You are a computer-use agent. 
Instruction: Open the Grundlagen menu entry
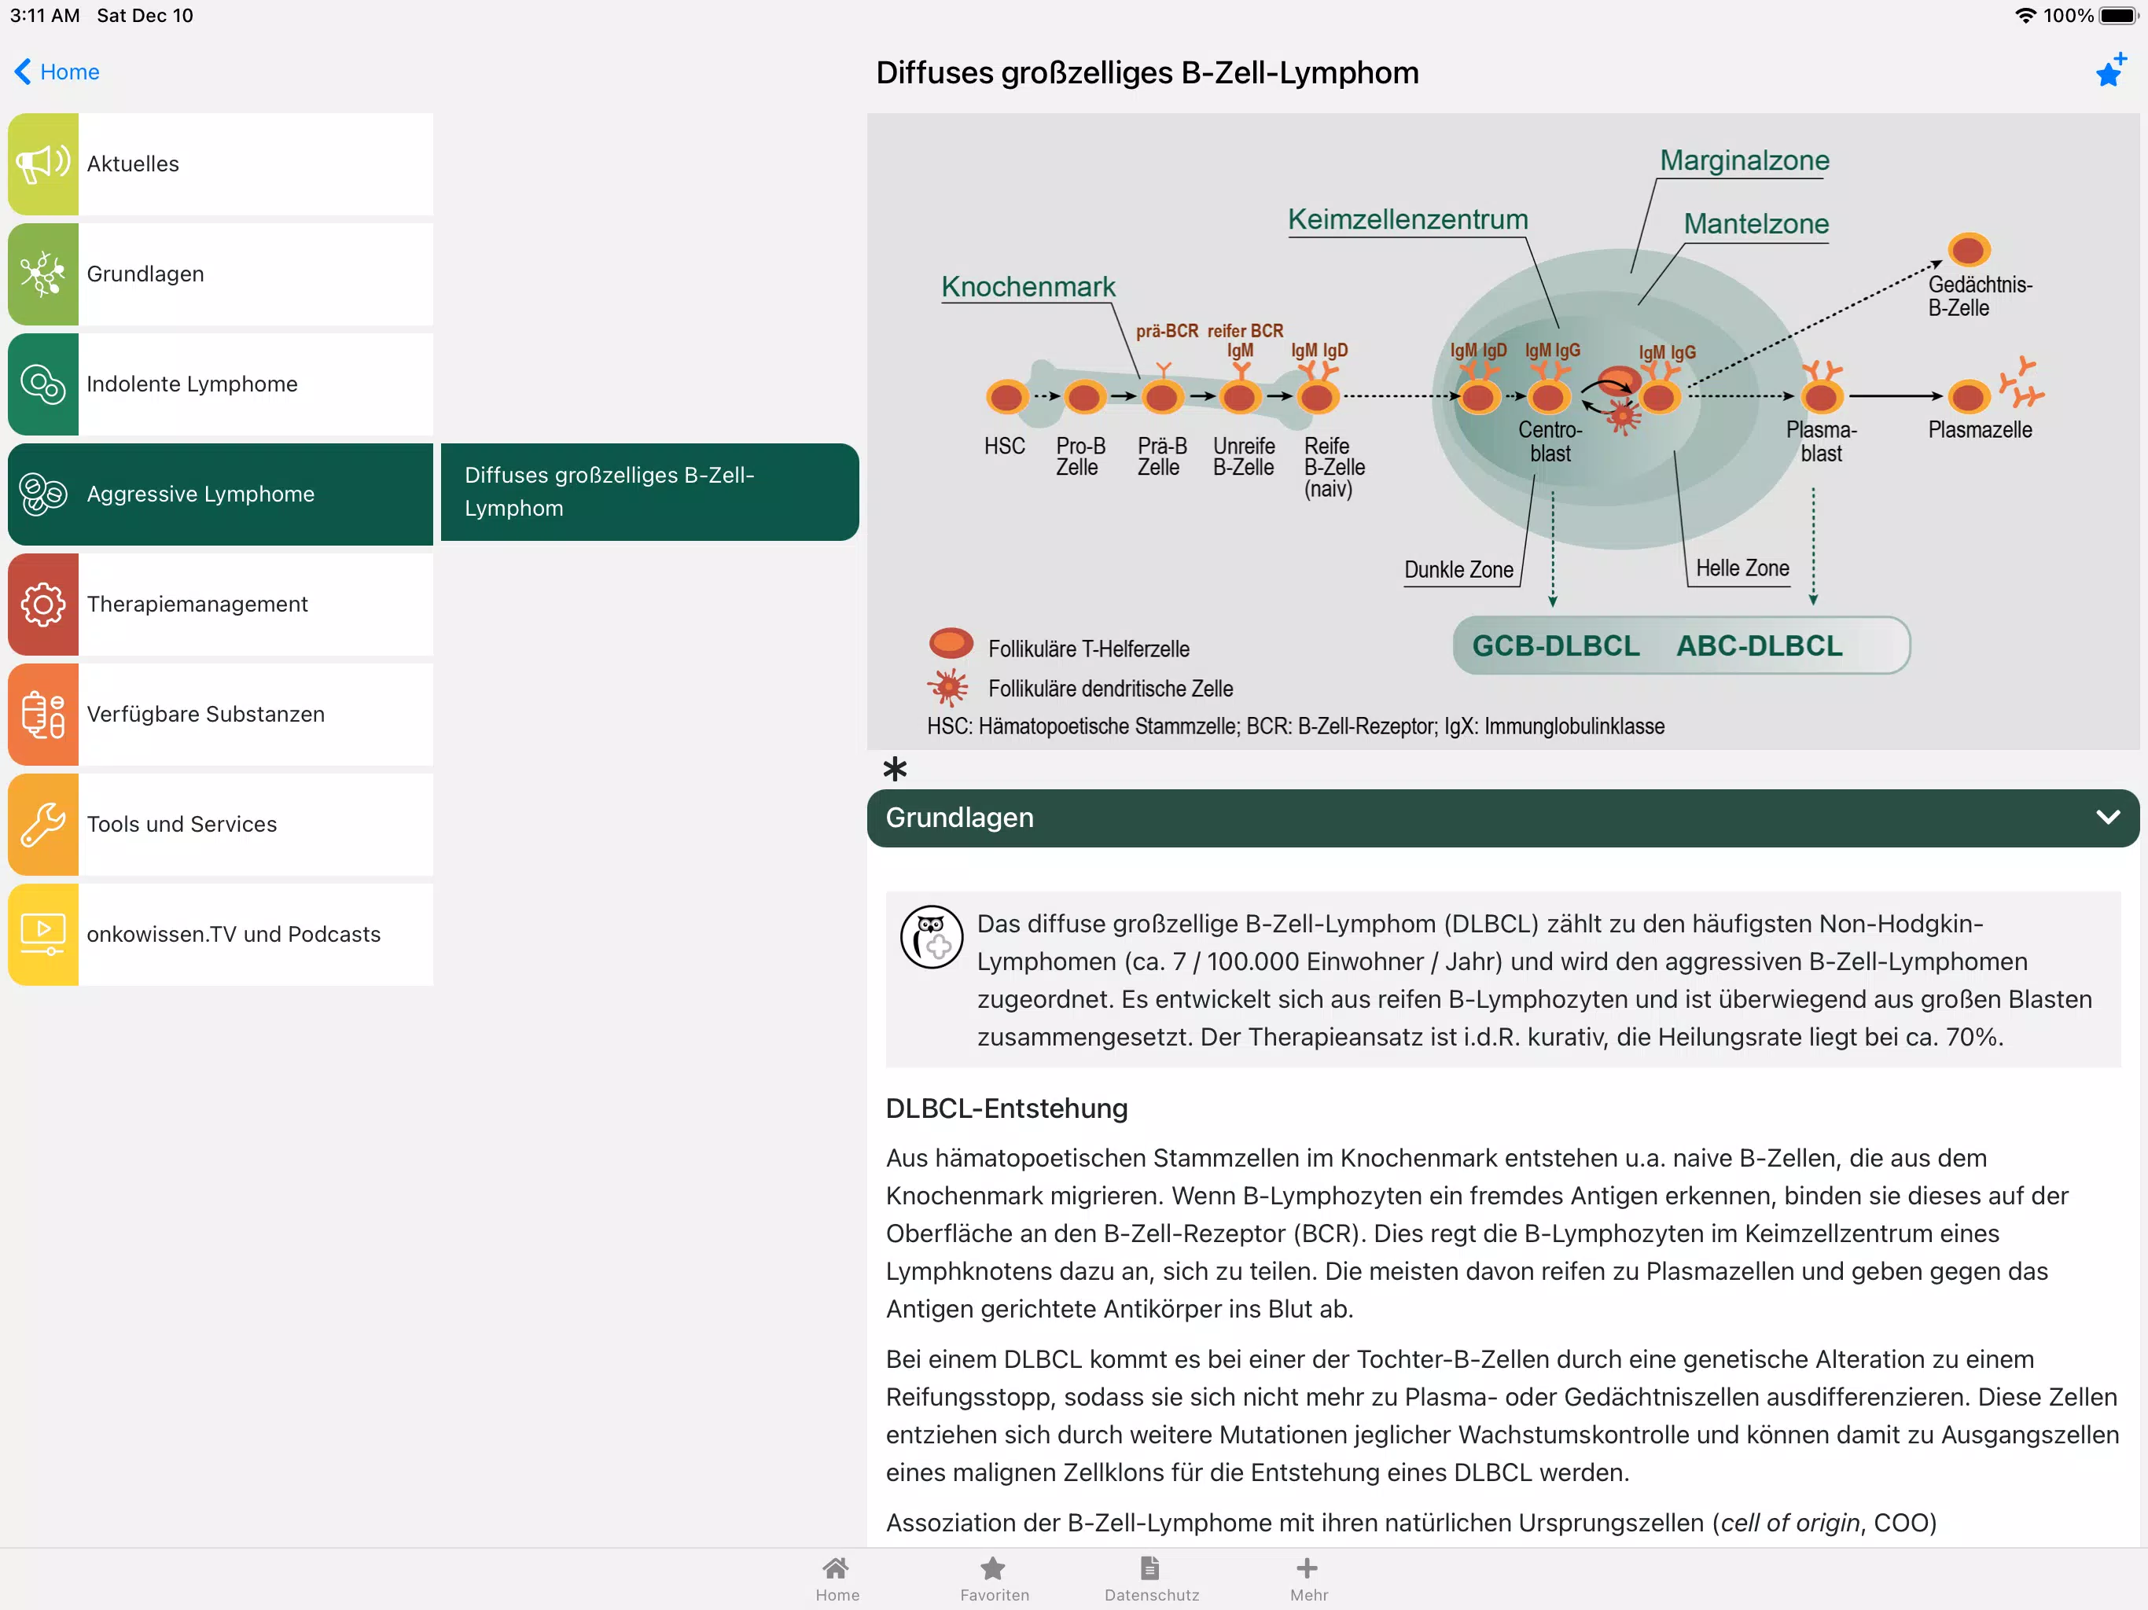point(220,274)
